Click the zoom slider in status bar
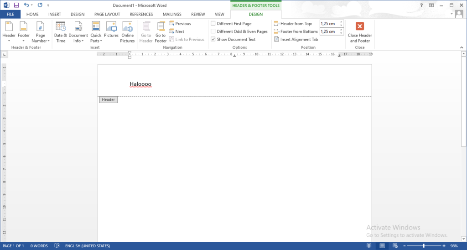 pyautogui.click(x=424, y=246)
